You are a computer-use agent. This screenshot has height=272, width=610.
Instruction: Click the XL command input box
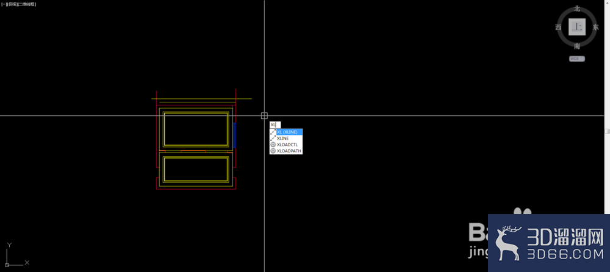click(275, 124)
